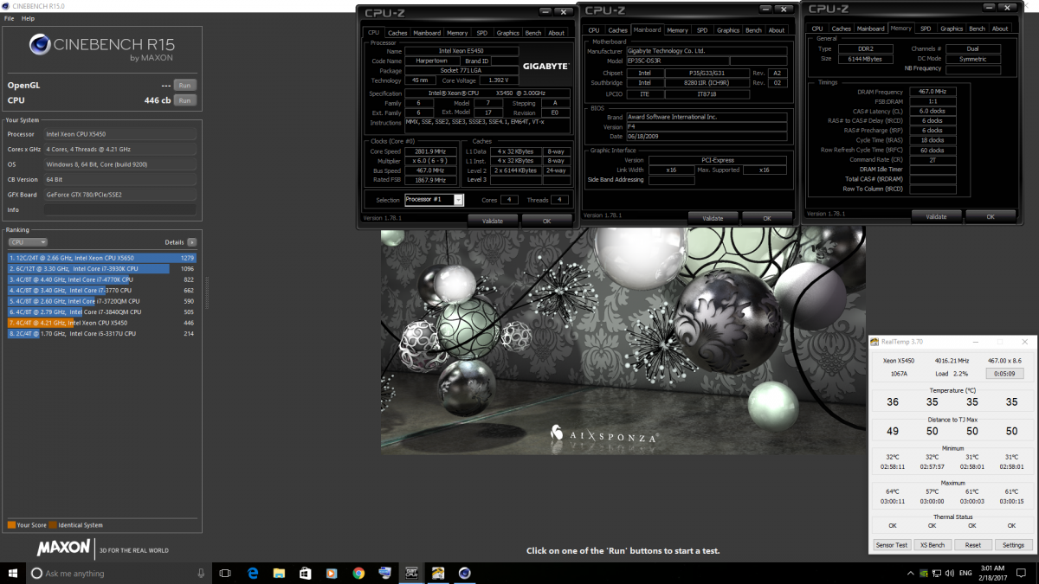Select the i7-3840QM ranking row
Viewport: 1039px width, 584px height.
point(102,311)
